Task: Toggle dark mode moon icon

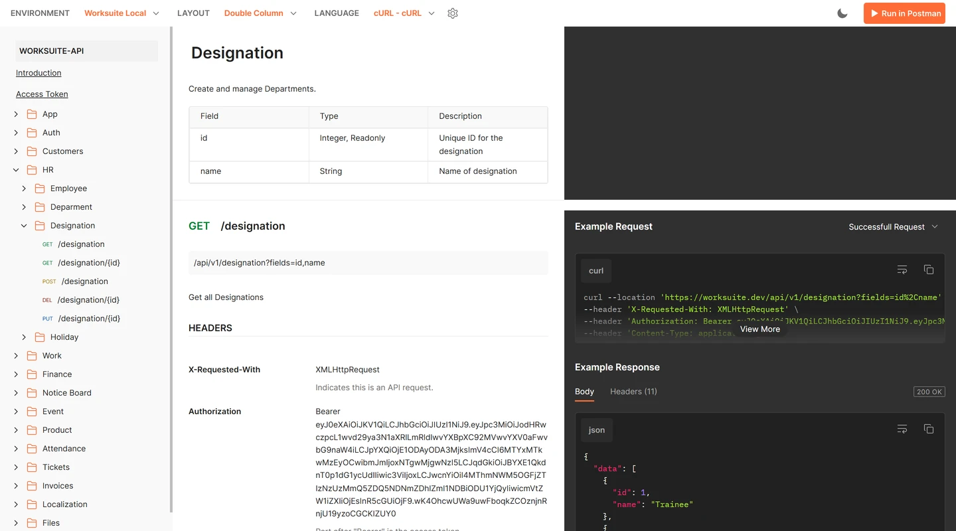Action: (x=842, y=13)
